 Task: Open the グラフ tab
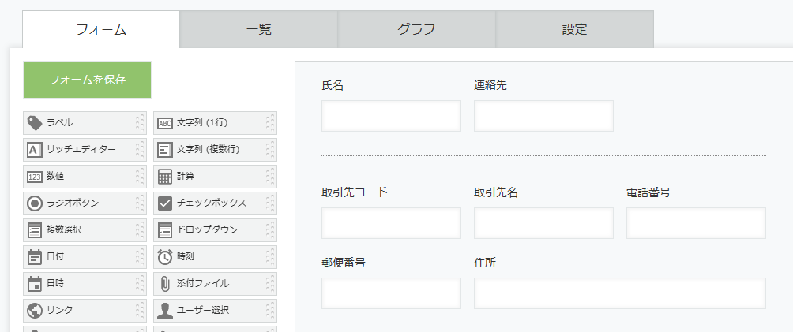pyautogui.click(x=417, y=29)
